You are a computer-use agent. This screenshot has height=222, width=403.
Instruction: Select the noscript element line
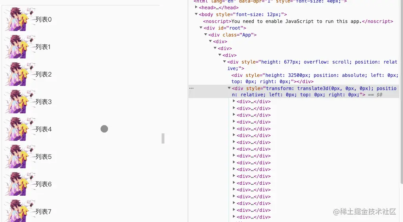[x=298, y=21]
